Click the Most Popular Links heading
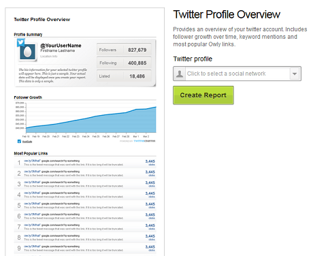 [x=31, y=153]
